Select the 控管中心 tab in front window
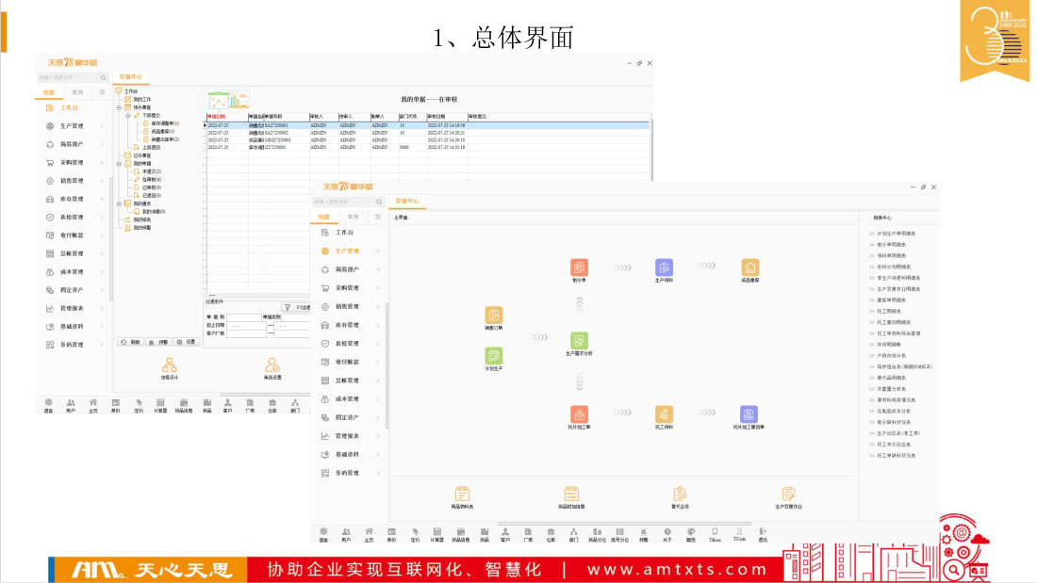 [x=407, y=201]
